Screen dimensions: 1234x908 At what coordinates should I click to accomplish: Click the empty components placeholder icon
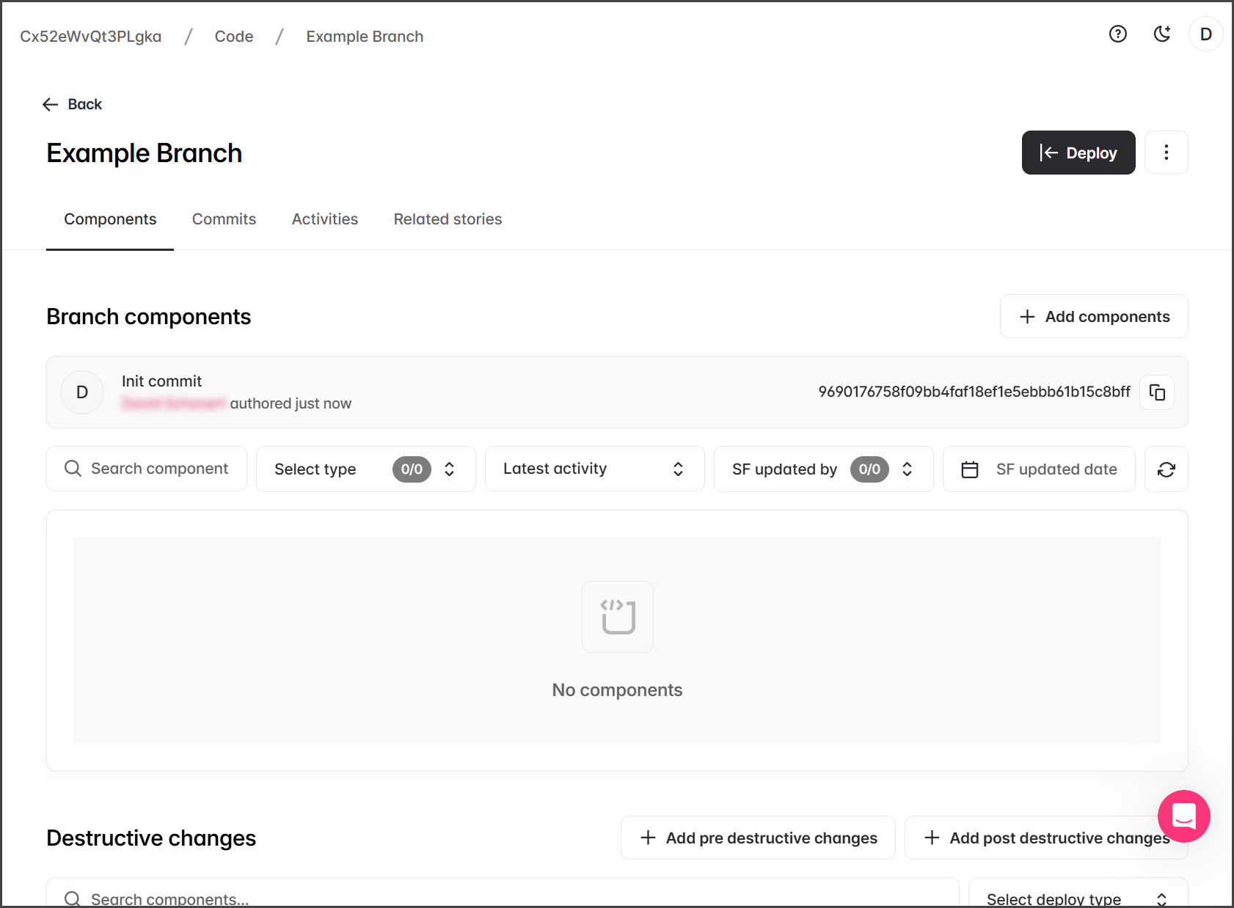pos(617,617)
